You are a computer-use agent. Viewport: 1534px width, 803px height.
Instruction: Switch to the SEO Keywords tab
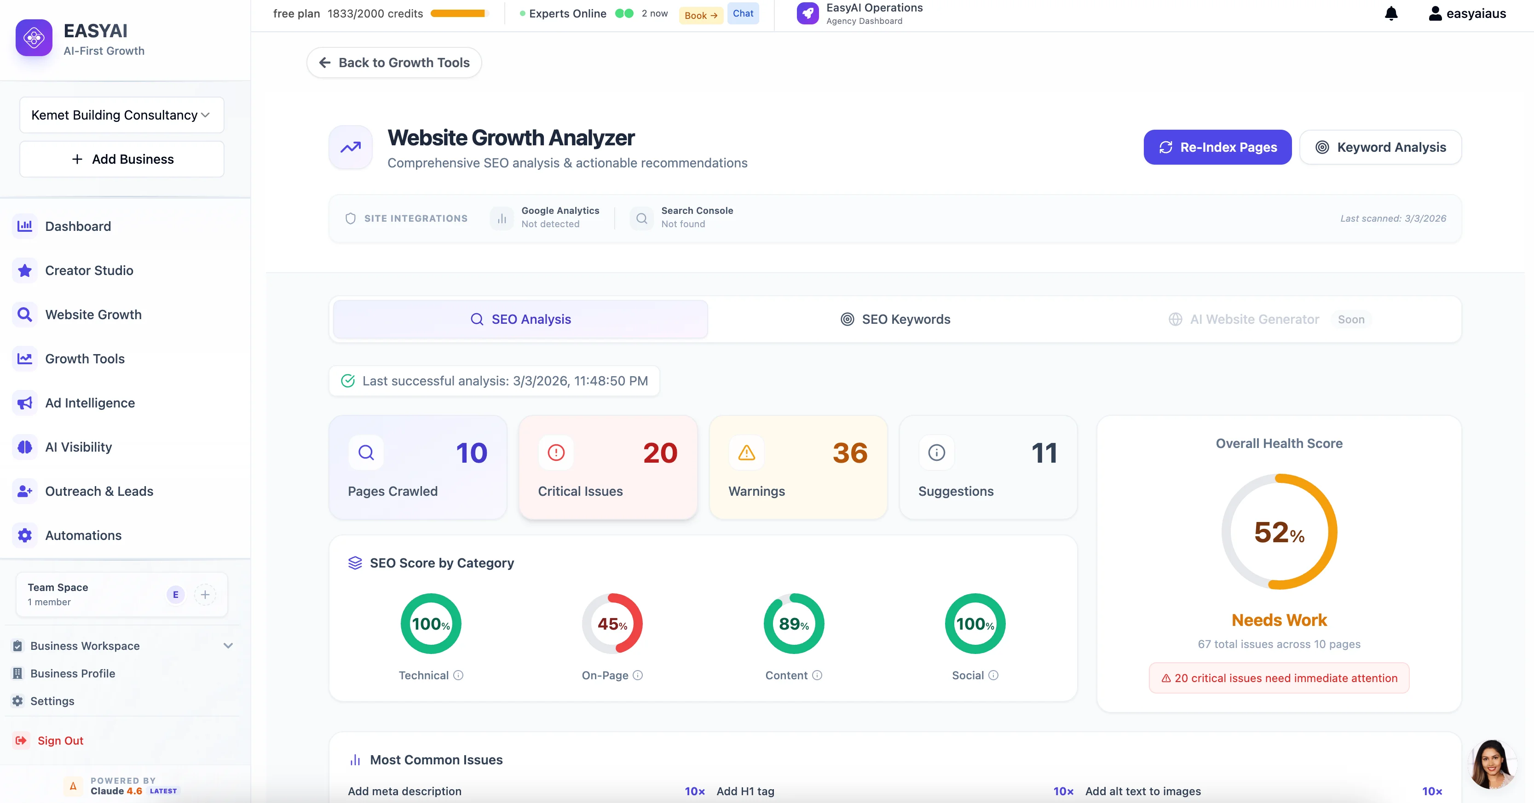coord(895,319)
